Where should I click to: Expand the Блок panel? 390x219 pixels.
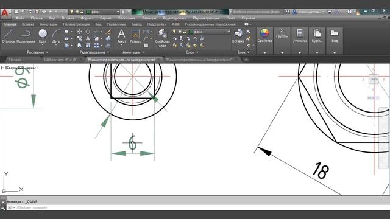coord(244,52)
